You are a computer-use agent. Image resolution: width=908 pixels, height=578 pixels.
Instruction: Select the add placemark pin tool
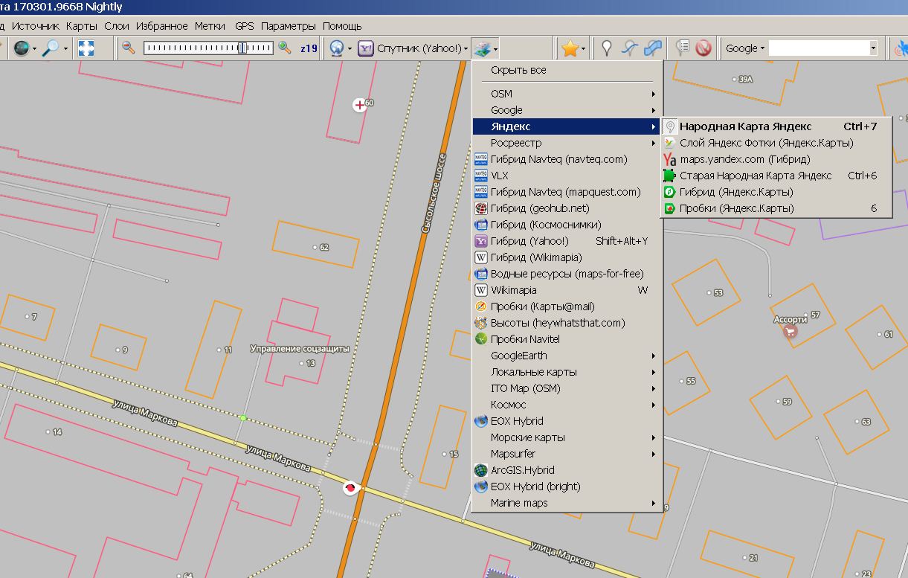coord(607,48)
